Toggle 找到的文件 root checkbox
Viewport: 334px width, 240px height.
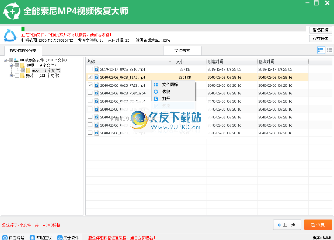click(11, 60)
